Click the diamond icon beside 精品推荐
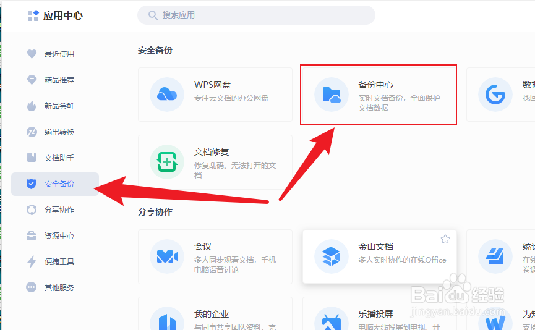 coord(32,80)
